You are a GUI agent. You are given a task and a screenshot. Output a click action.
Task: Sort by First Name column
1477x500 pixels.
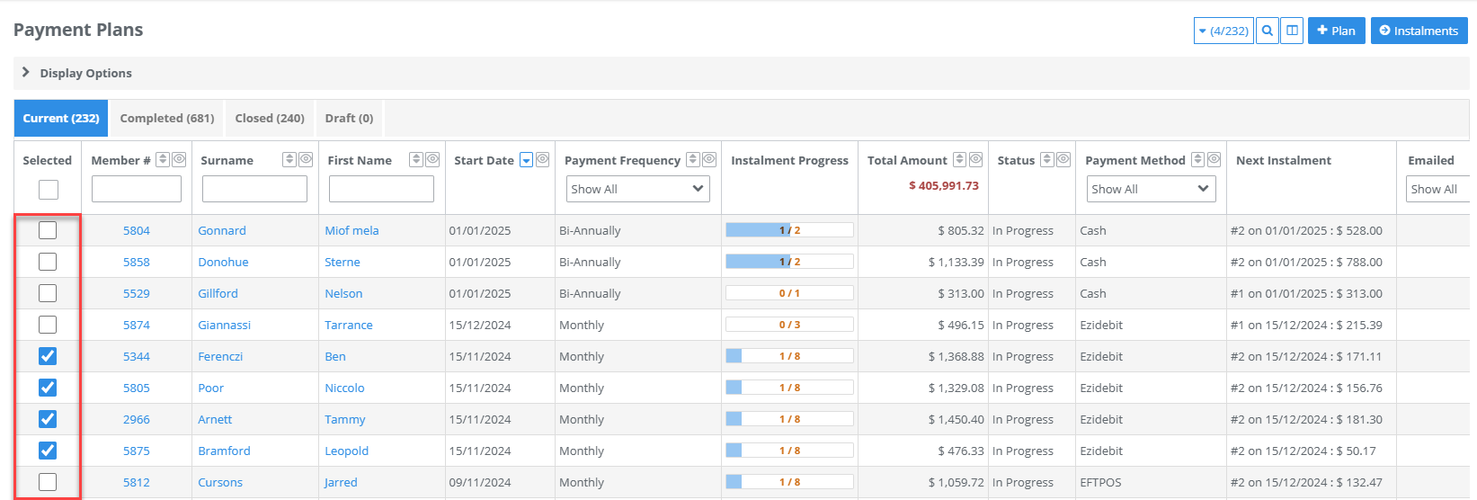pos(416,159)
